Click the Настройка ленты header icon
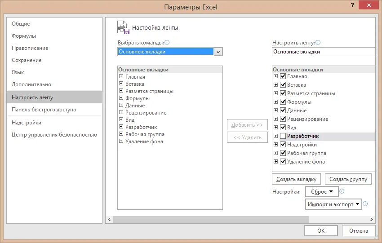 pos(123,27)
